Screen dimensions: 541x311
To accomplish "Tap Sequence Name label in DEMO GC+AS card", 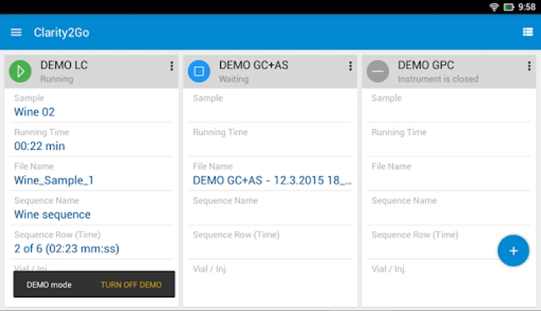I will (225, 201).
